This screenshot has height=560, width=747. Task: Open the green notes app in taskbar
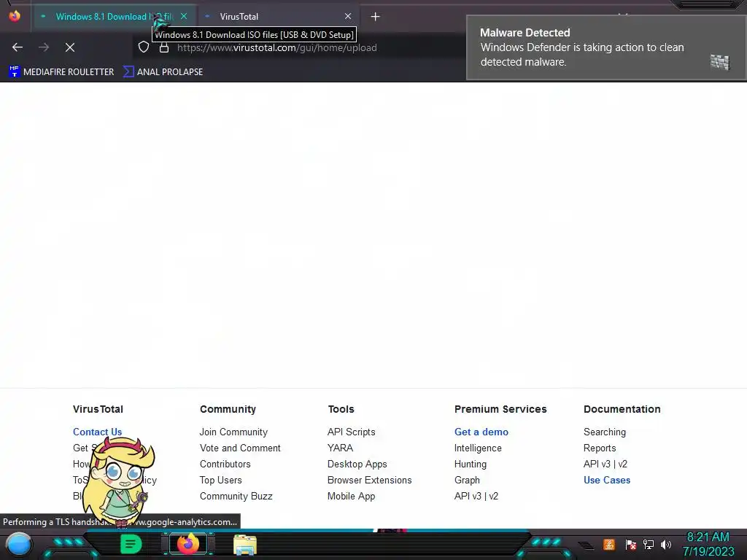click(x=131, y=544)
